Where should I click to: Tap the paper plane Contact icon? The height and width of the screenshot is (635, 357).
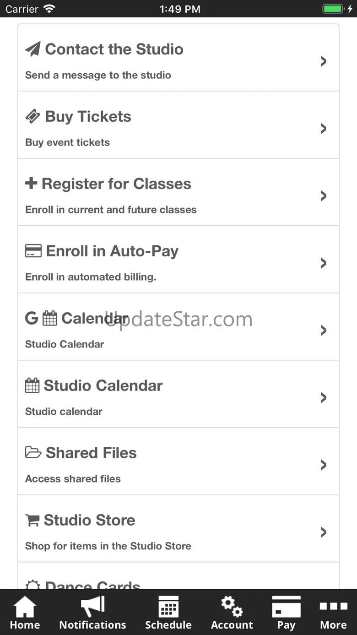click(x=32, y=49)
